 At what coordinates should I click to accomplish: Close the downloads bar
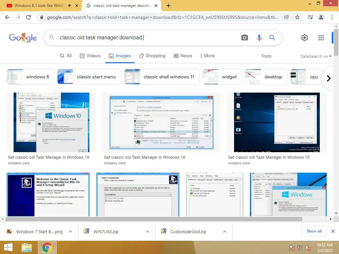333,231
